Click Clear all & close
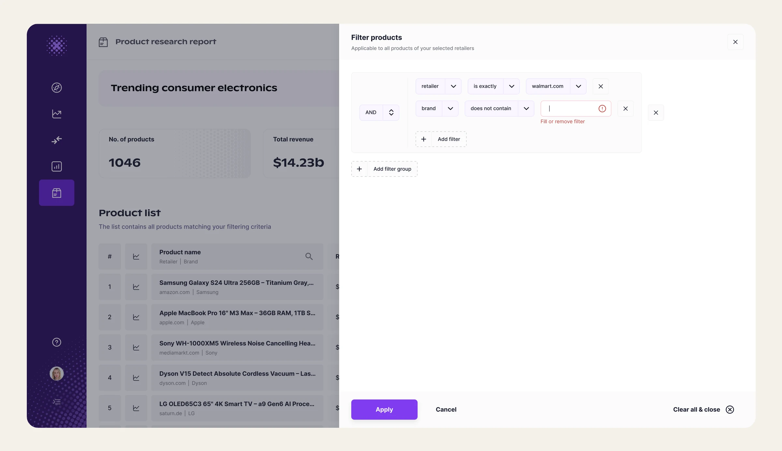Viewport: 782px width, 451px height. [x=703, y=409]
